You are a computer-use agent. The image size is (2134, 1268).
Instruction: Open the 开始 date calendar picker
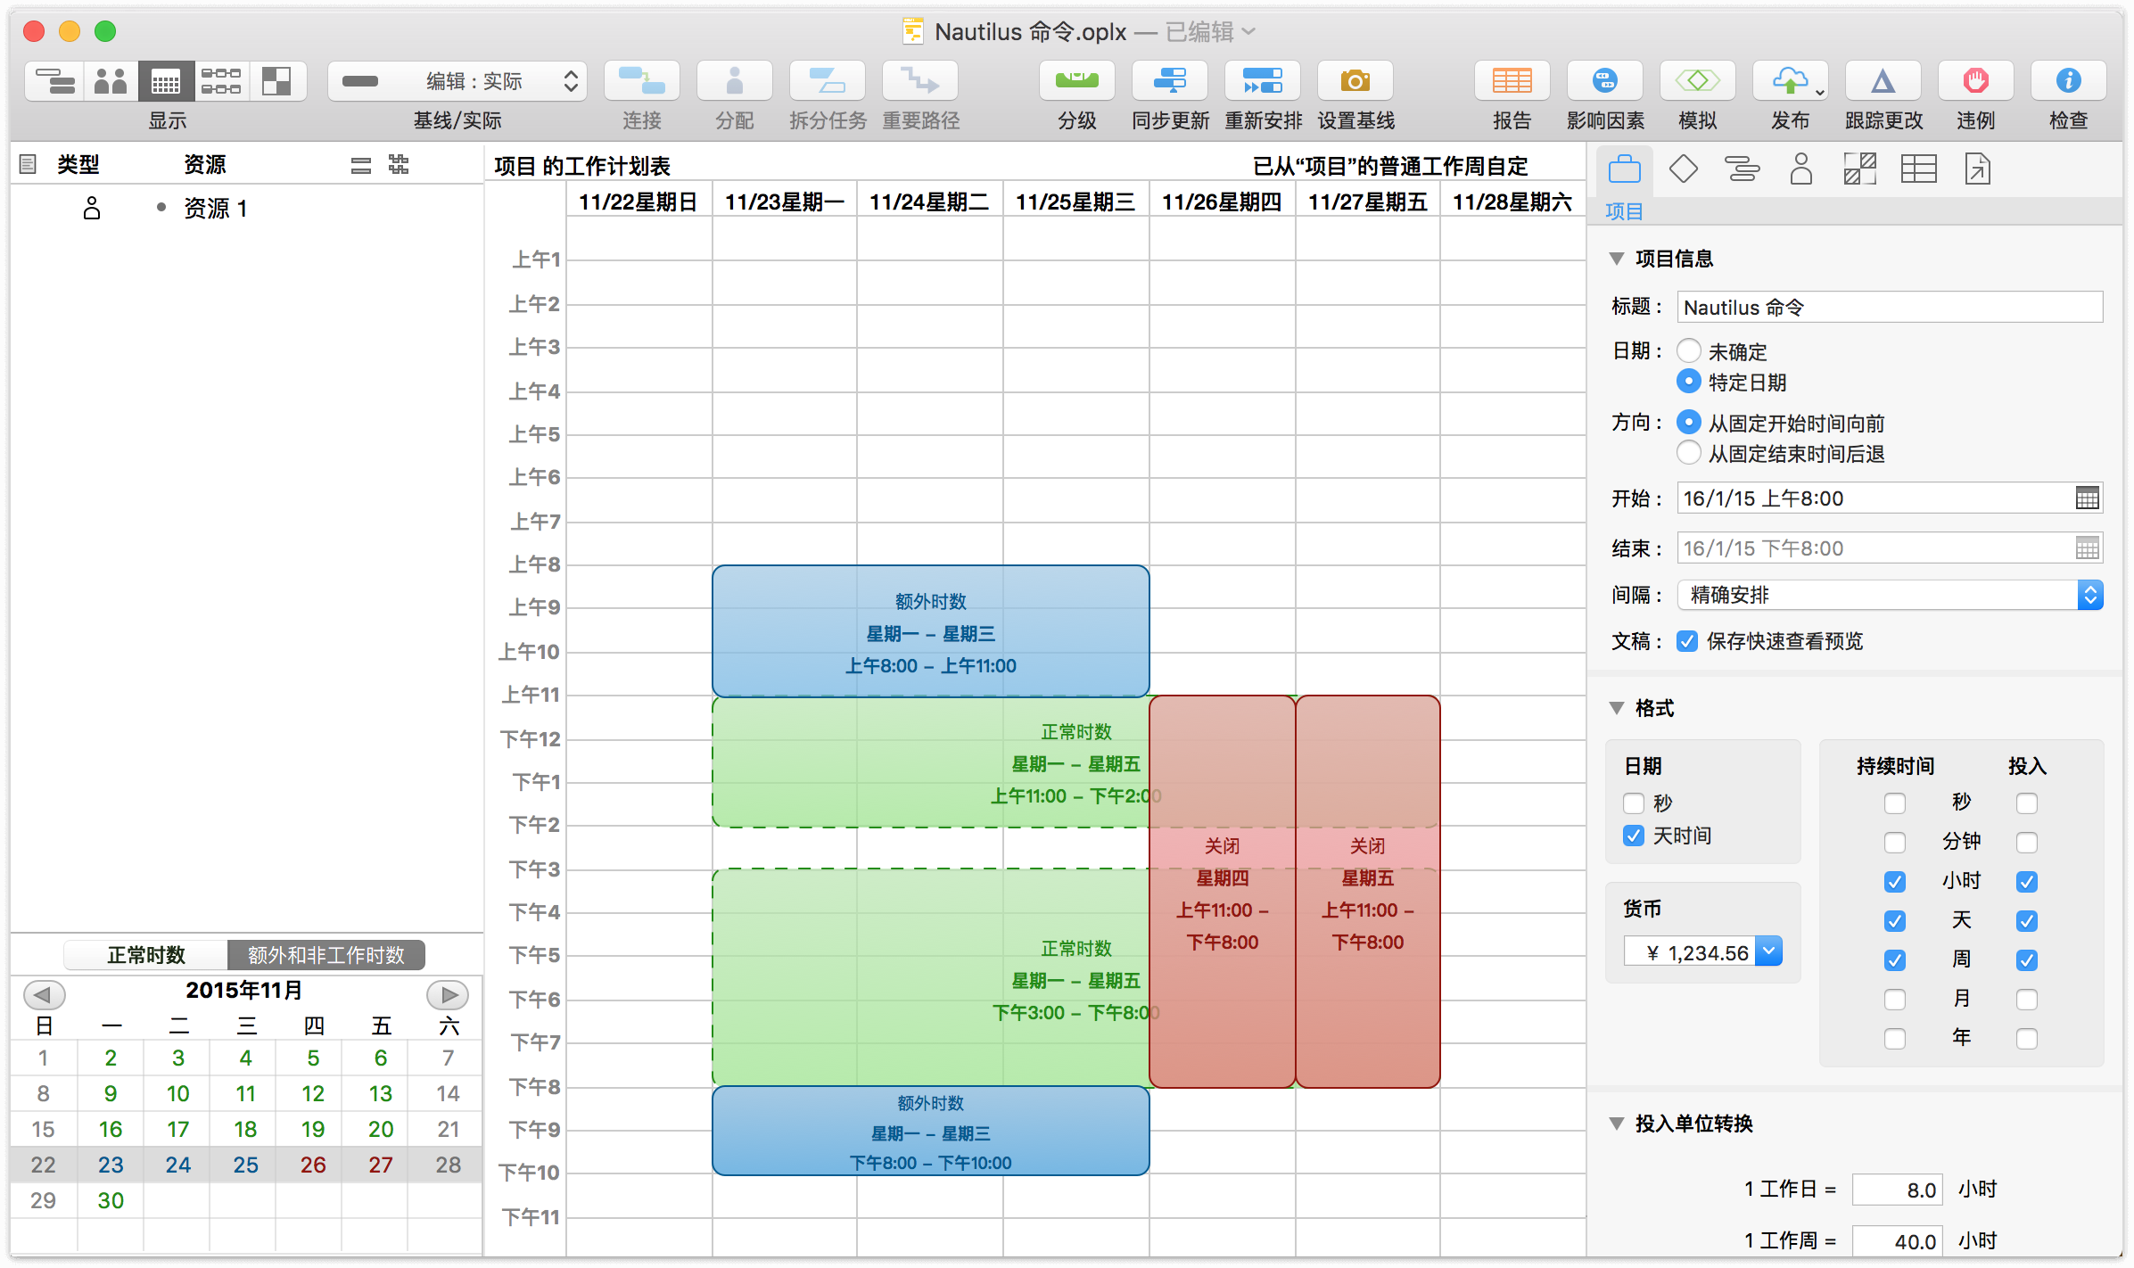(2088, 498)
